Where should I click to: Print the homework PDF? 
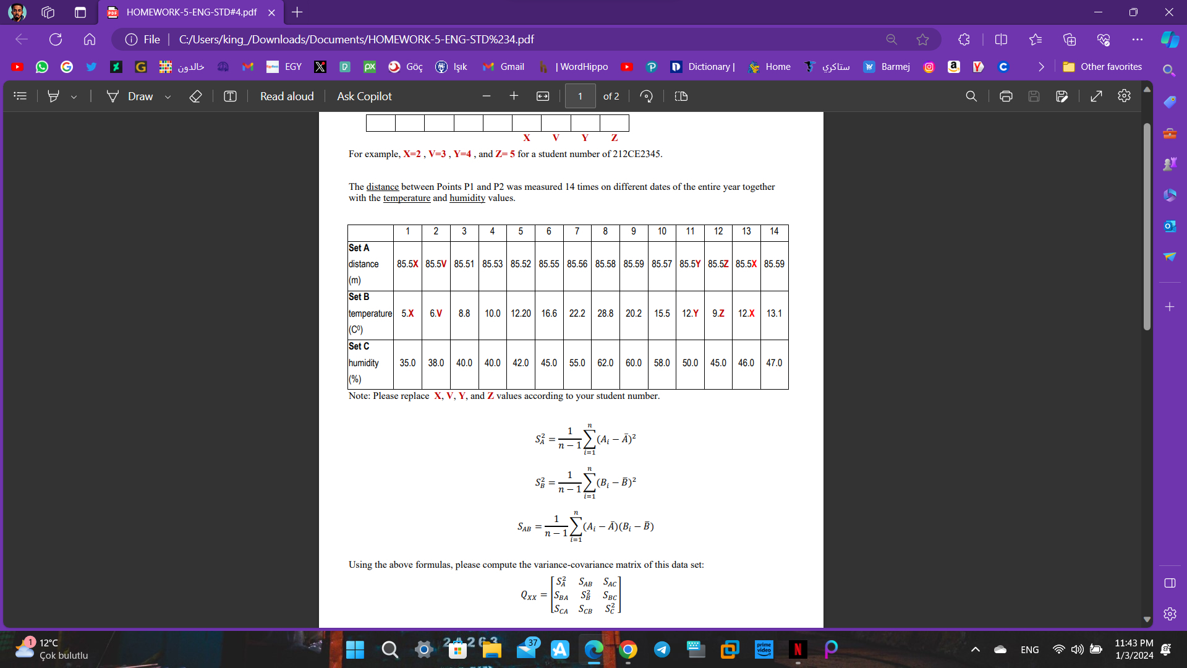click(x=1006, y=96)
